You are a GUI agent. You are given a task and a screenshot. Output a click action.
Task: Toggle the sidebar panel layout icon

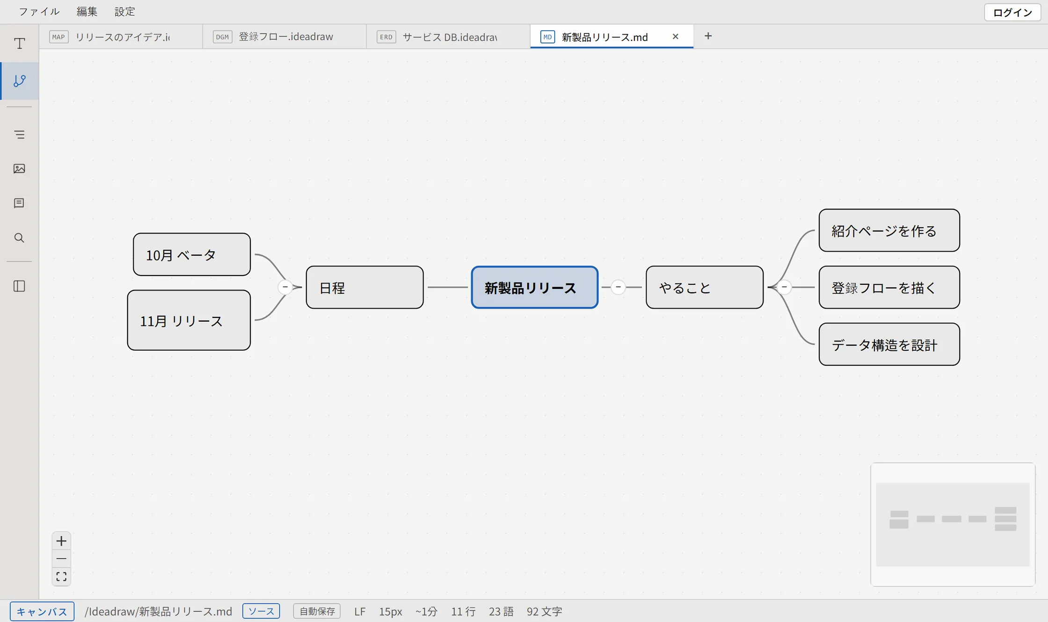pyautogui.click(x=19, y=286)
